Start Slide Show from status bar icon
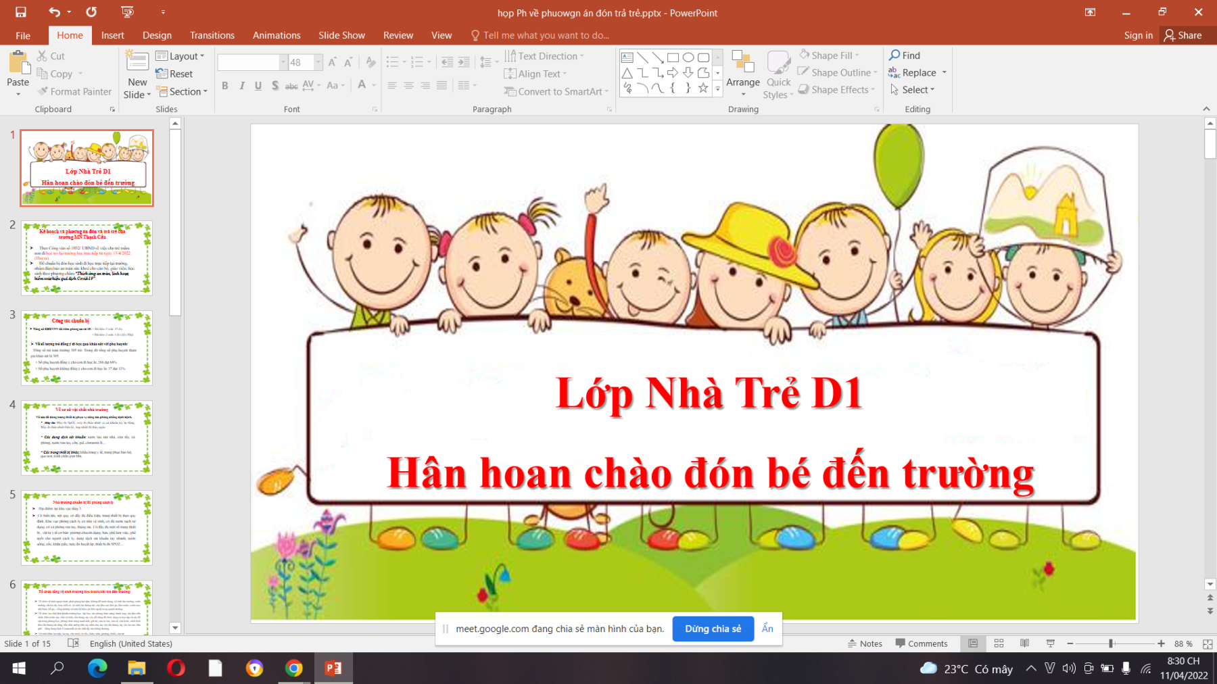The image size is (1217, 684). click(x=1050, y=643)
